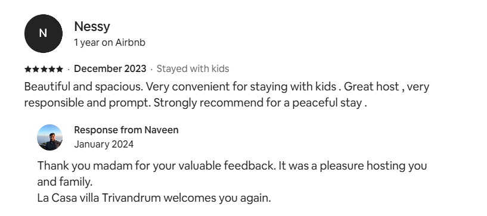Open 'Response from Naveen' heading
Screen dimensions: 487x216
pos(126,130)
